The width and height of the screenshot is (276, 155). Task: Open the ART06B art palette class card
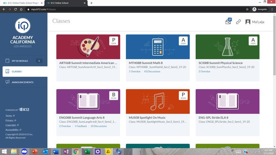pos(88,47)
